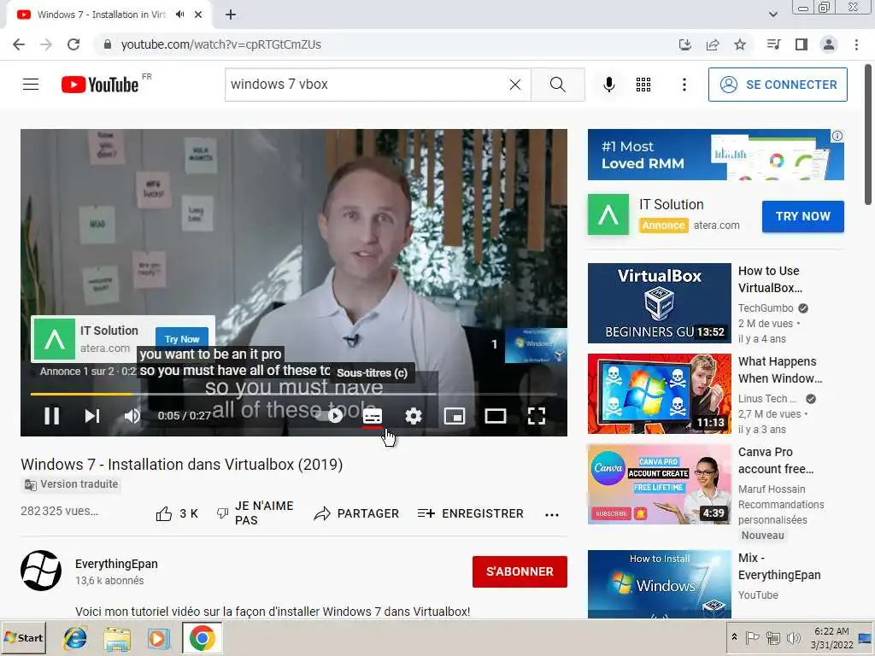The image size is (875, 656).
Task: Open the Windows Start menu
Action: (x=23, y=637)
